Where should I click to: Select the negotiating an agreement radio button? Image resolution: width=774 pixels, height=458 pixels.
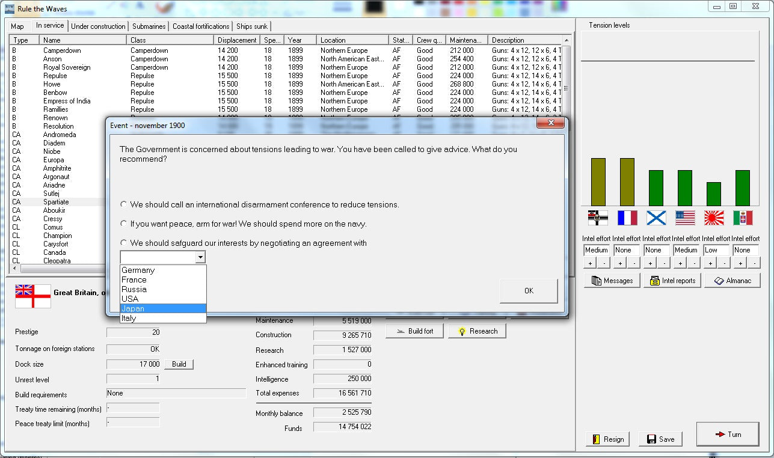124,243
